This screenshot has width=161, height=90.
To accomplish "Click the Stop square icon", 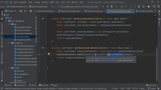I will tap(116, 7).
